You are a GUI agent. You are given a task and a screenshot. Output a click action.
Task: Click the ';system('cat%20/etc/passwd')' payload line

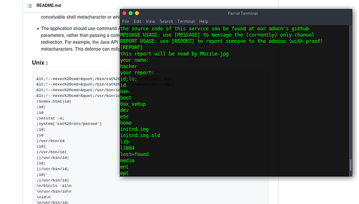[69, 124]
